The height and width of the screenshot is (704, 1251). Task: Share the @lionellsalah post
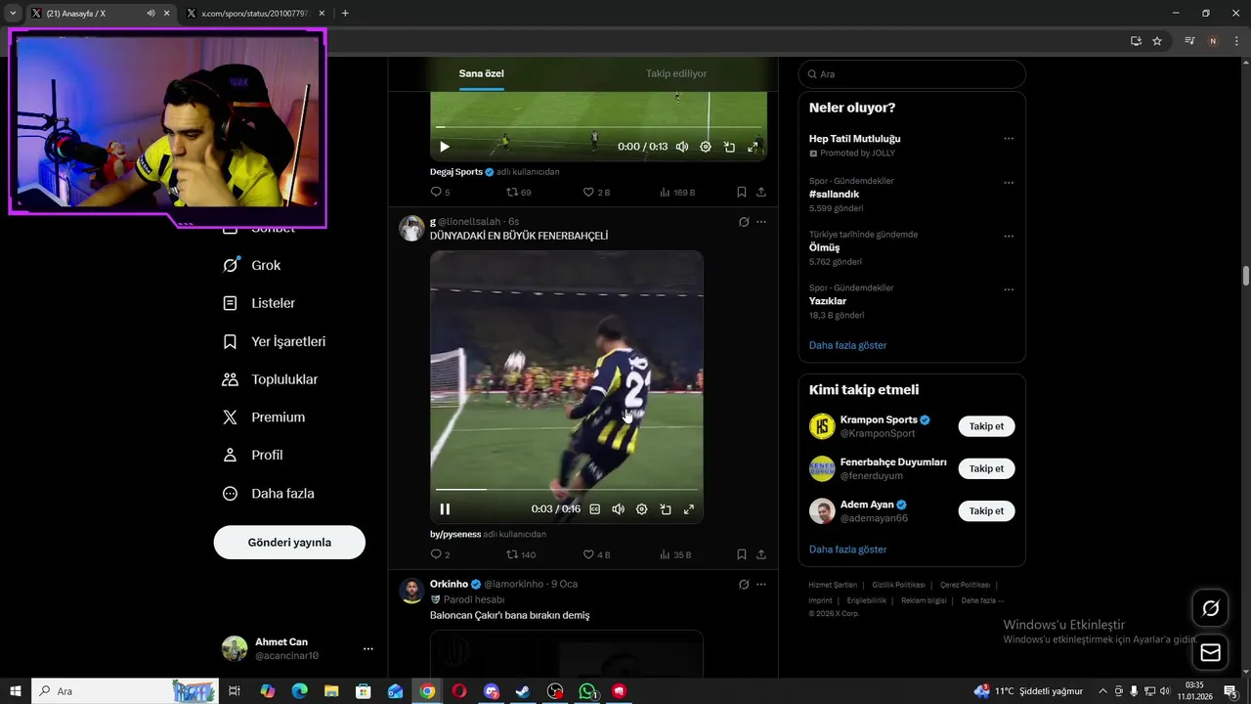(x=761, y=554)
